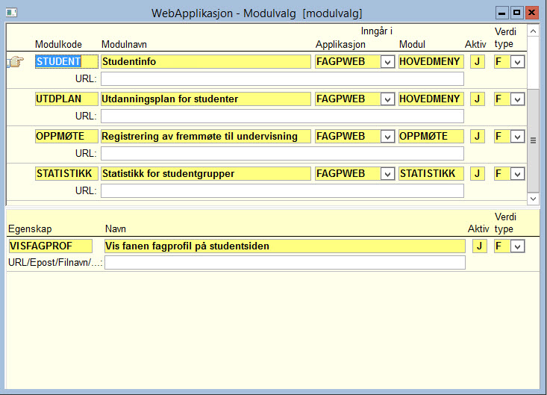Click the module list scroll up arrow

pyautogui.click(x=533, y=31)
